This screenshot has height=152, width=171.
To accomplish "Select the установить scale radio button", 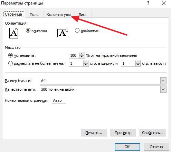I will [10, 55].
